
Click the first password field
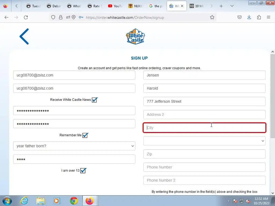pyautogui.click(x=74, y=111)
